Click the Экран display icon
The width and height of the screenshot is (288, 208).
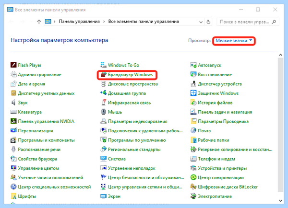pyautogui.click(x=103, y=196)
